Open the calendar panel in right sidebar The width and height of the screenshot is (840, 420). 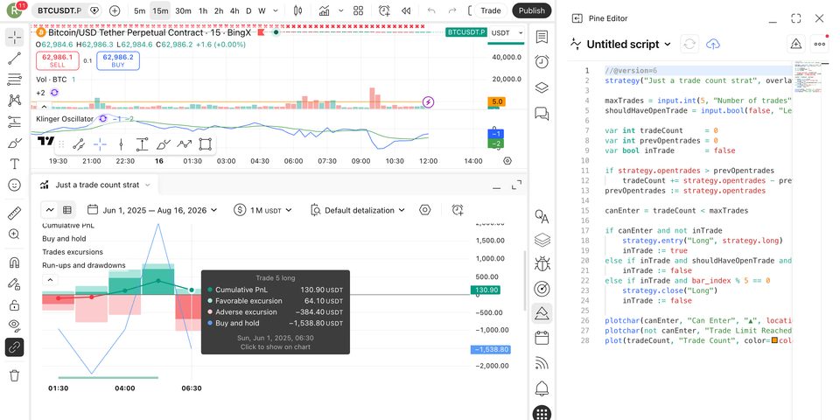(x=542, y=338)
